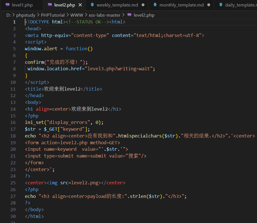
Task: Click the closing script tag on line 10
Action: pyautogui.click(x=37, y=82)
